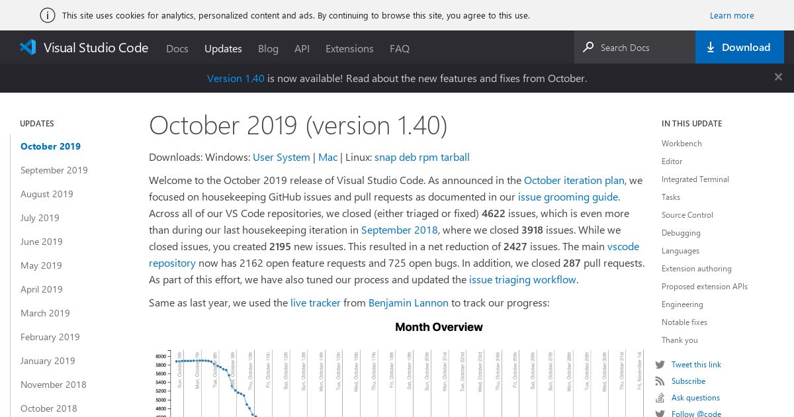Screen dimensions: 794x417
Task: Click the cookie notice info icon
Action: [48, 15]
